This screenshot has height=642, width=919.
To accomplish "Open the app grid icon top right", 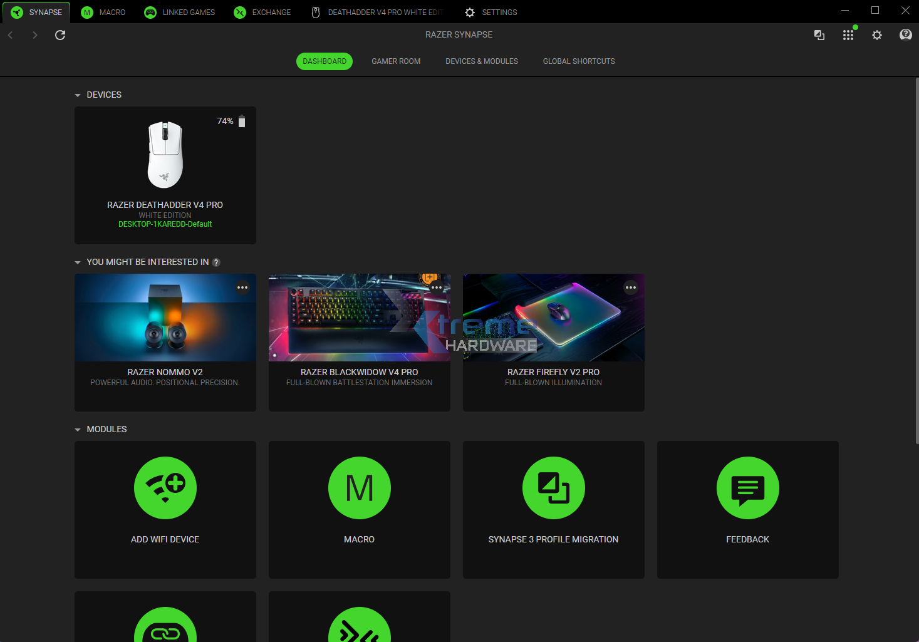I will [848, 35].
